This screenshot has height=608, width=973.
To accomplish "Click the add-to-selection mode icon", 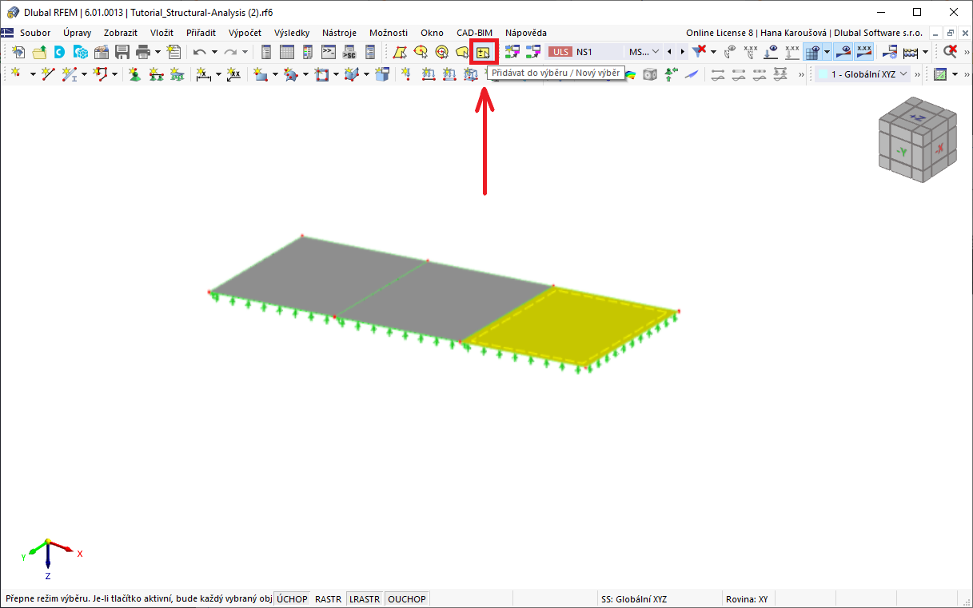I will (483, 52).
